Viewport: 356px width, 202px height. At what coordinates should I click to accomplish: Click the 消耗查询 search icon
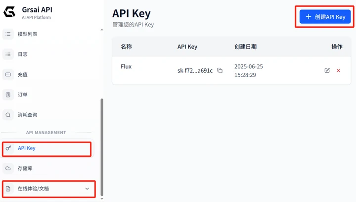pyautogui.click(x=8, y=115)
